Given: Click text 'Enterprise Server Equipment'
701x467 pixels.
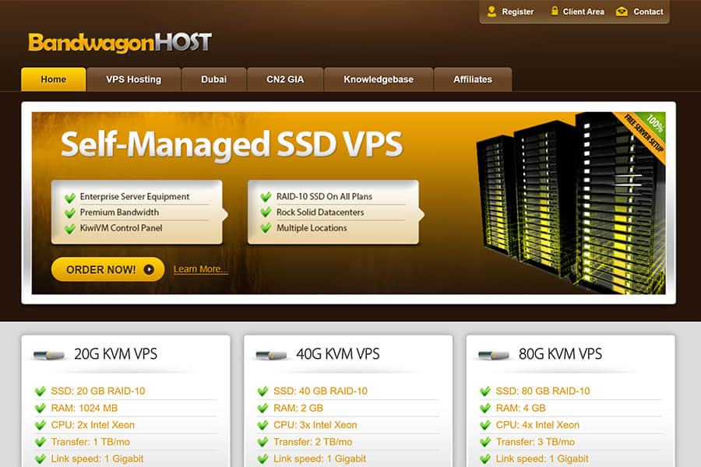Looking at the screenshot, I should click(135, 197).
